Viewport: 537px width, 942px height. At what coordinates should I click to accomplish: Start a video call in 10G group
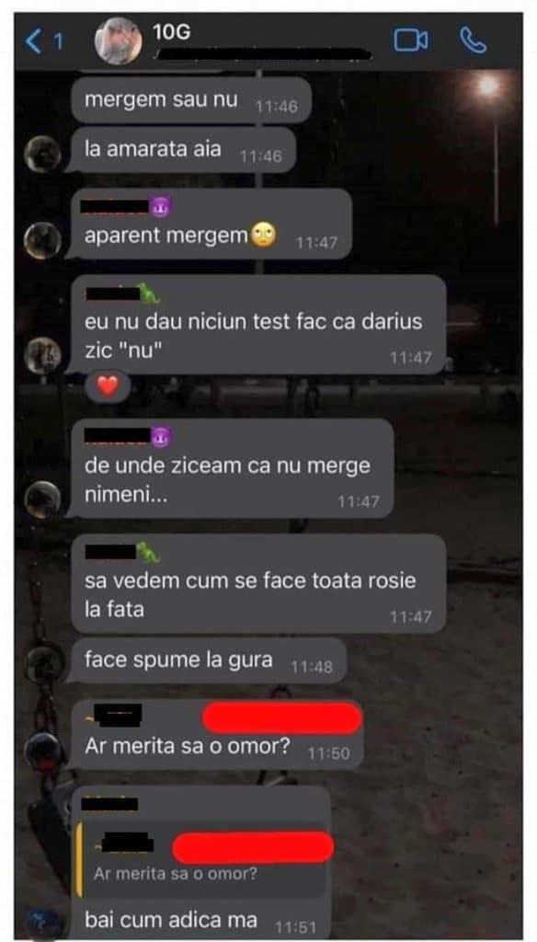411,40
